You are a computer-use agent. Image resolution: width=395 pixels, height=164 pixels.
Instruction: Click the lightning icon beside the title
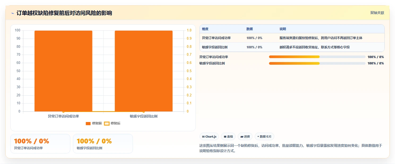[12, 13]
